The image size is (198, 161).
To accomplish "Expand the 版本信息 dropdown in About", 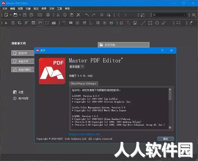I will pyautogui.click(x=77, y=67).
